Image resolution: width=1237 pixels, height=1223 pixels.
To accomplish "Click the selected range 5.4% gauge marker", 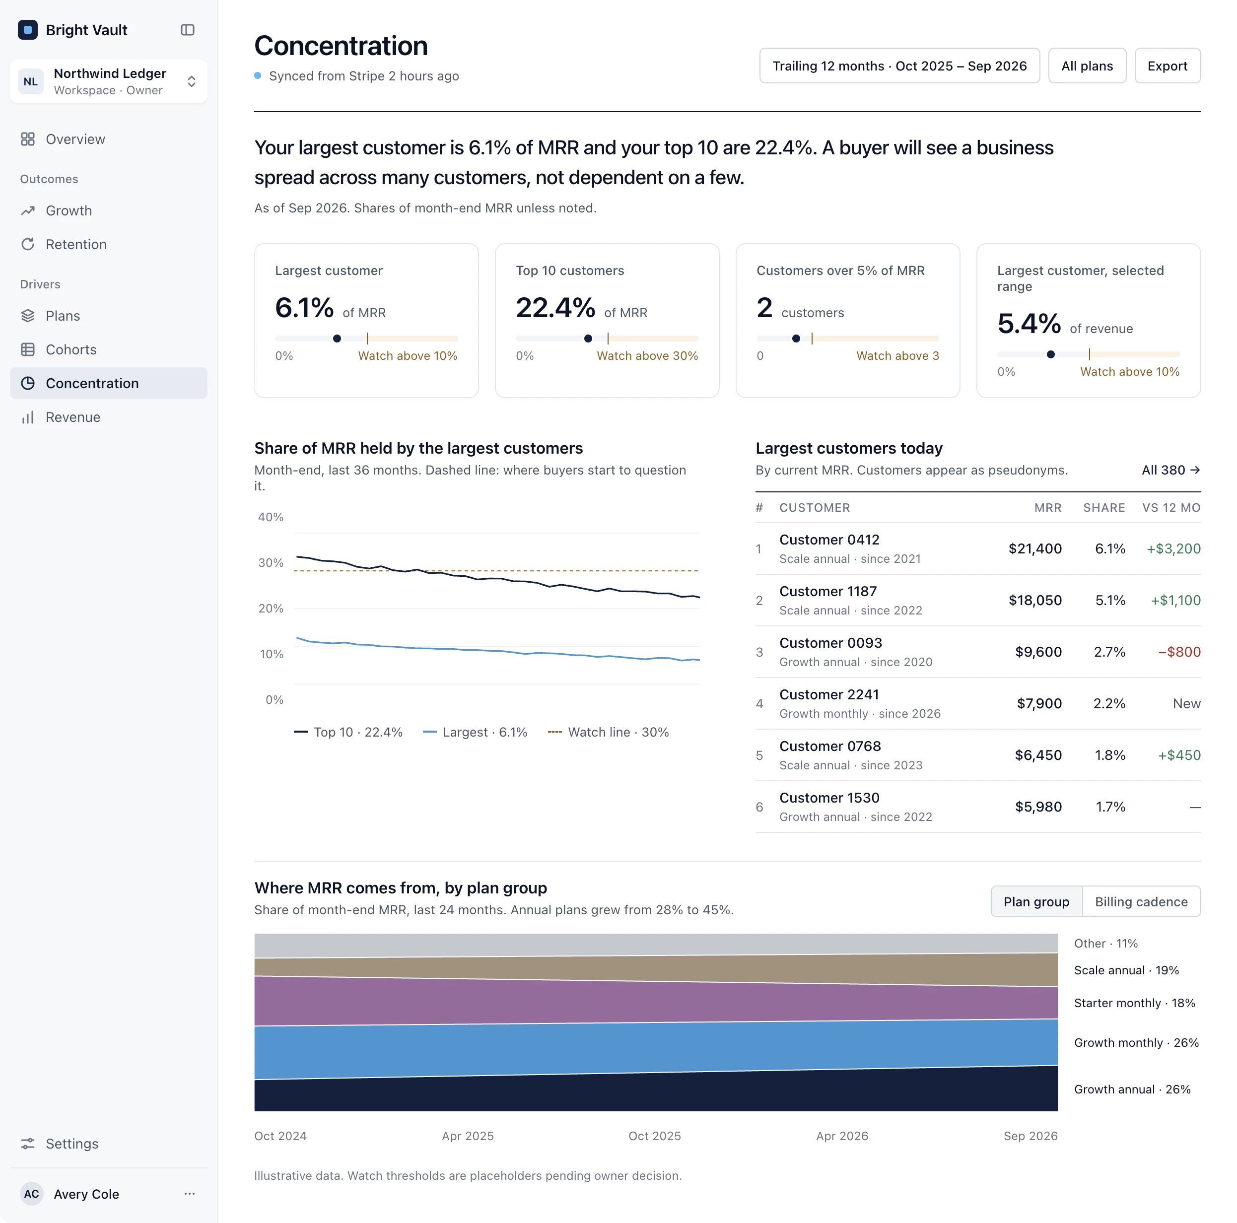I will tap(1051, 354).
